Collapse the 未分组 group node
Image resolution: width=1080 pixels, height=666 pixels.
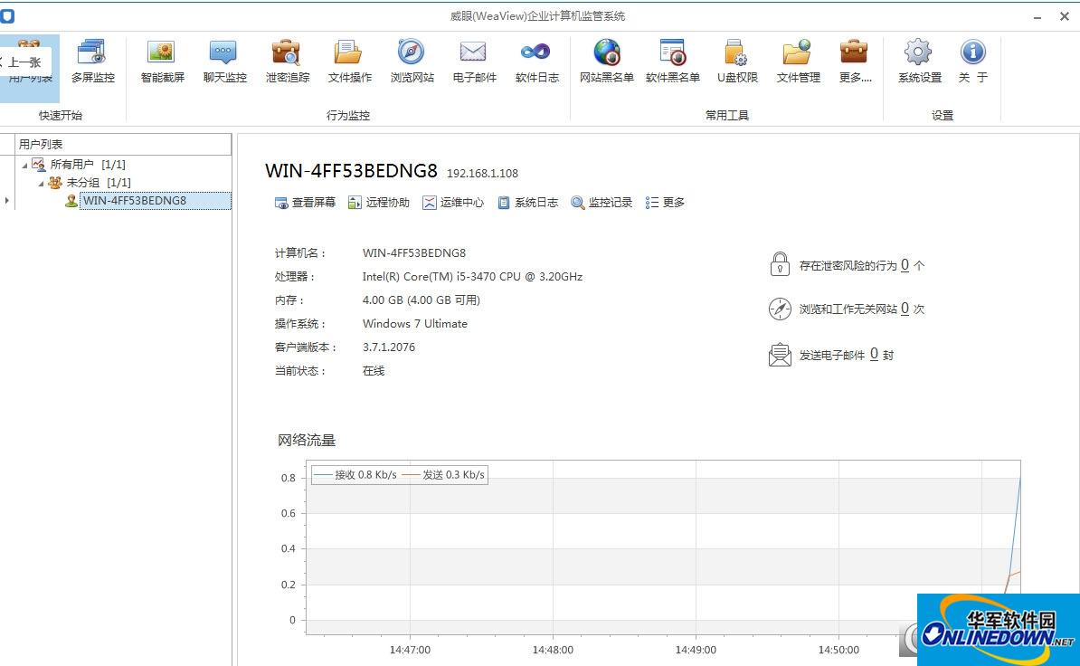point(40,183)
